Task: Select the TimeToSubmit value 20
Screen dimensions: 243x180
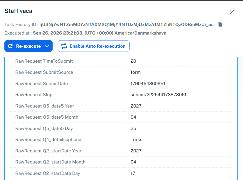Action: [x=133, y=61]
